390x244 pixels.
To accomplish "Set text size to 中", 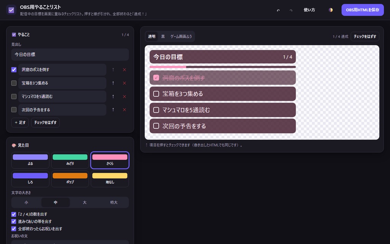I will point(56,202).
